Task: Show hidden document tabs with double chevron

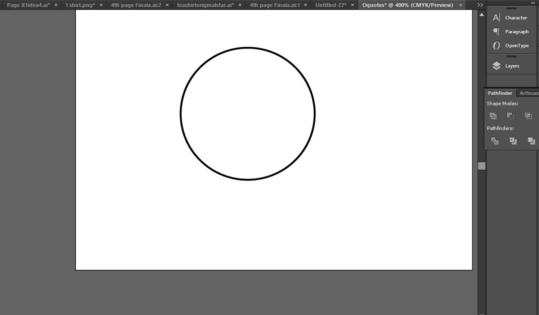Action: coord(480,5)
